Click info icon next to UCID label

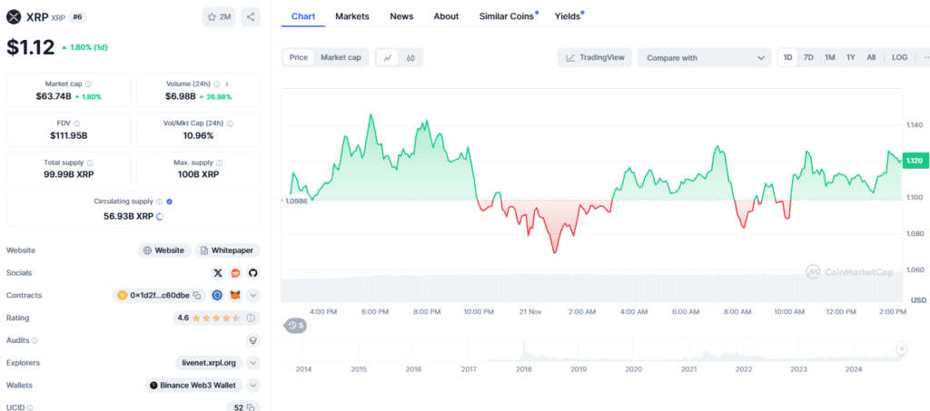[x=30, y=407]
